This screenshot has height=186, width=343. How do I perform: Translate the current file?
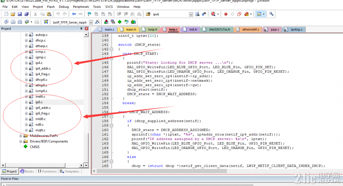coord(6,22)
